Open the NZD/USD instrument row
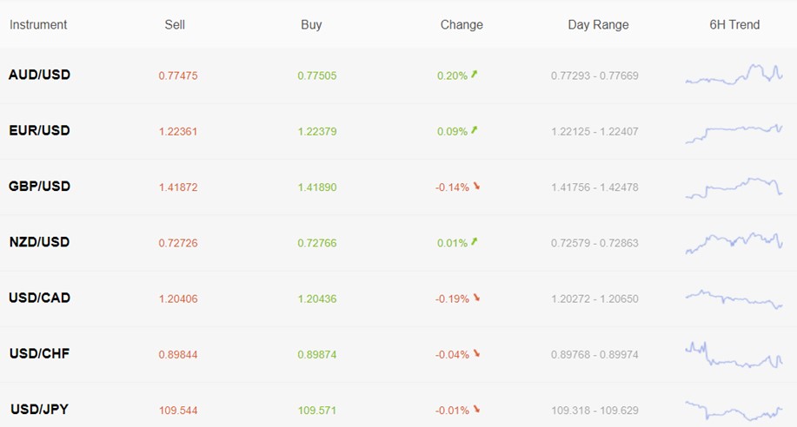Viewport: 797px width, 427px height. point(398,243)
